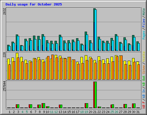The width and height of the screenshot is (147, 115).
Task: Click x-axis day label 22
Action: click(x=99, y=112)
